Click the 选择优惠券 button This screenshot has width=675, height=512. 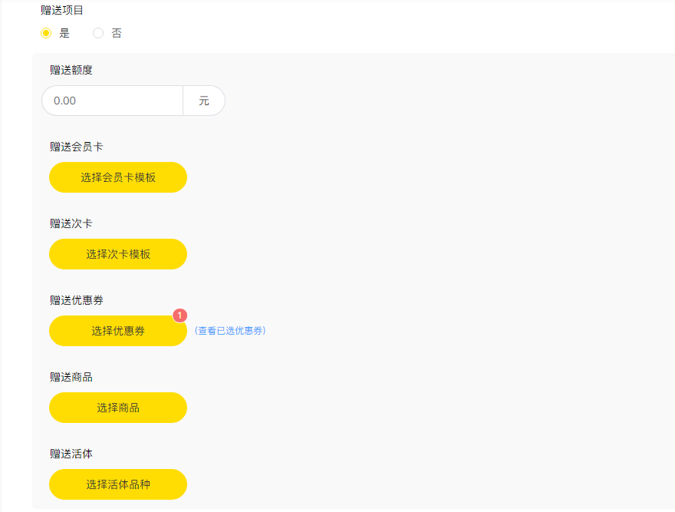point(118,331)
